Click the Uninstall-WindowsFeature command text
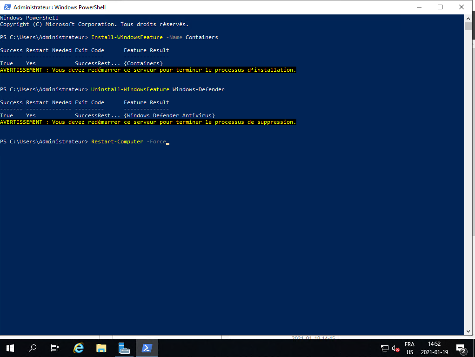Viewport: 475px width, 357px height. (130, 89)
